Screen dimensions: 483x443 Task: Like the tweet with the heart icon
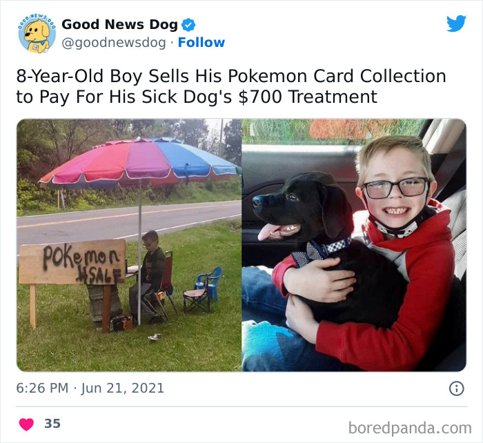click(x=26, y=424)
